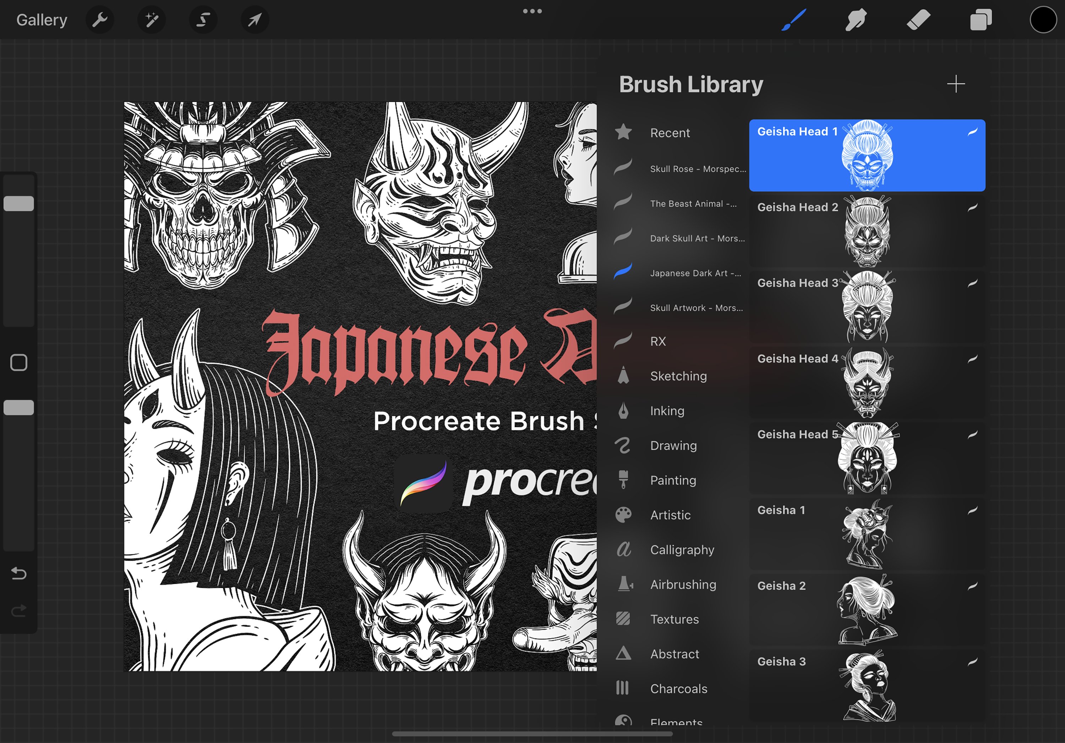The image size is (1065, 743).
Task: Select the Geisha Head 2 brush
Action: click(x=867, y=231)
